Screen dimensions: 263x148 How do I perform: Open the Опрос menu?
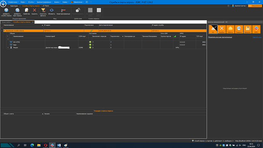[x=23, y=2]
